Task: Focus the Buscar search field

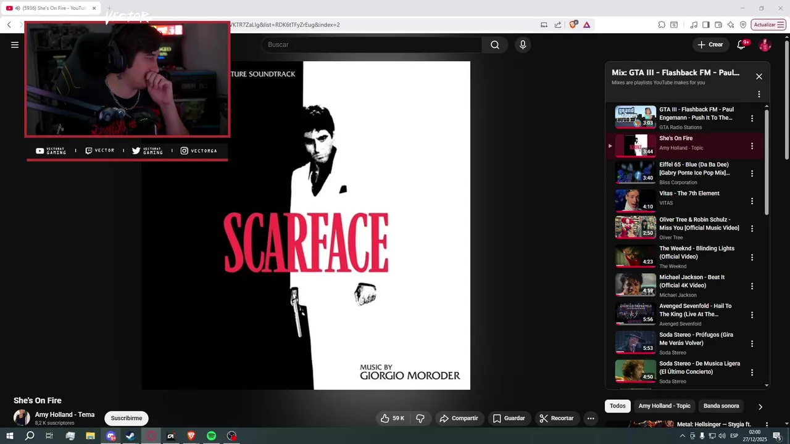Action: tap(372, 44)
